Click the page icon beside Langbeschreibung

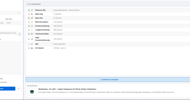(x=32, y=30)
